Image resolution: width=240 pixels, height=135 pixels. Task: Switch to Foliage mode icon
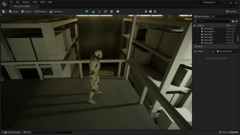pos(99,12)
